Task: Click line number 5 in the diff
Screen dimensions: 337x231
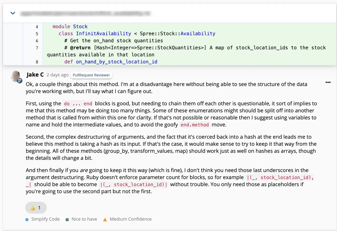Action: 37,34
